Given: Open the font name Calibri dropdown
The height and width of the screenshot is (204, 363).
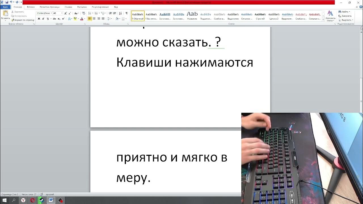Looking at the screenshot, I should (51, 13).
